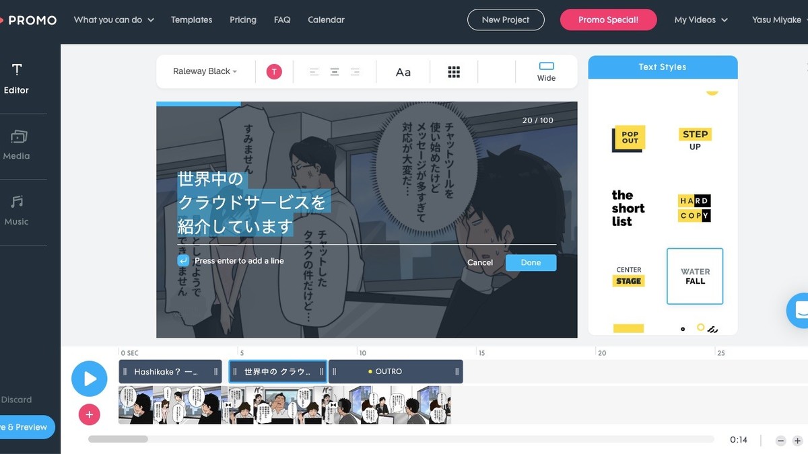This screenshot has width=808, height=454.
Task: Select center text alignment icon
Action: coord(334,72)
